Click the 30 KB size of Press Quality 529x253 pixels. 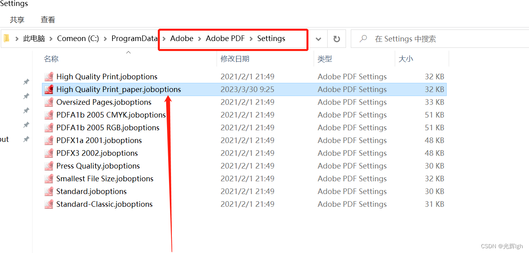click(435, 166)
